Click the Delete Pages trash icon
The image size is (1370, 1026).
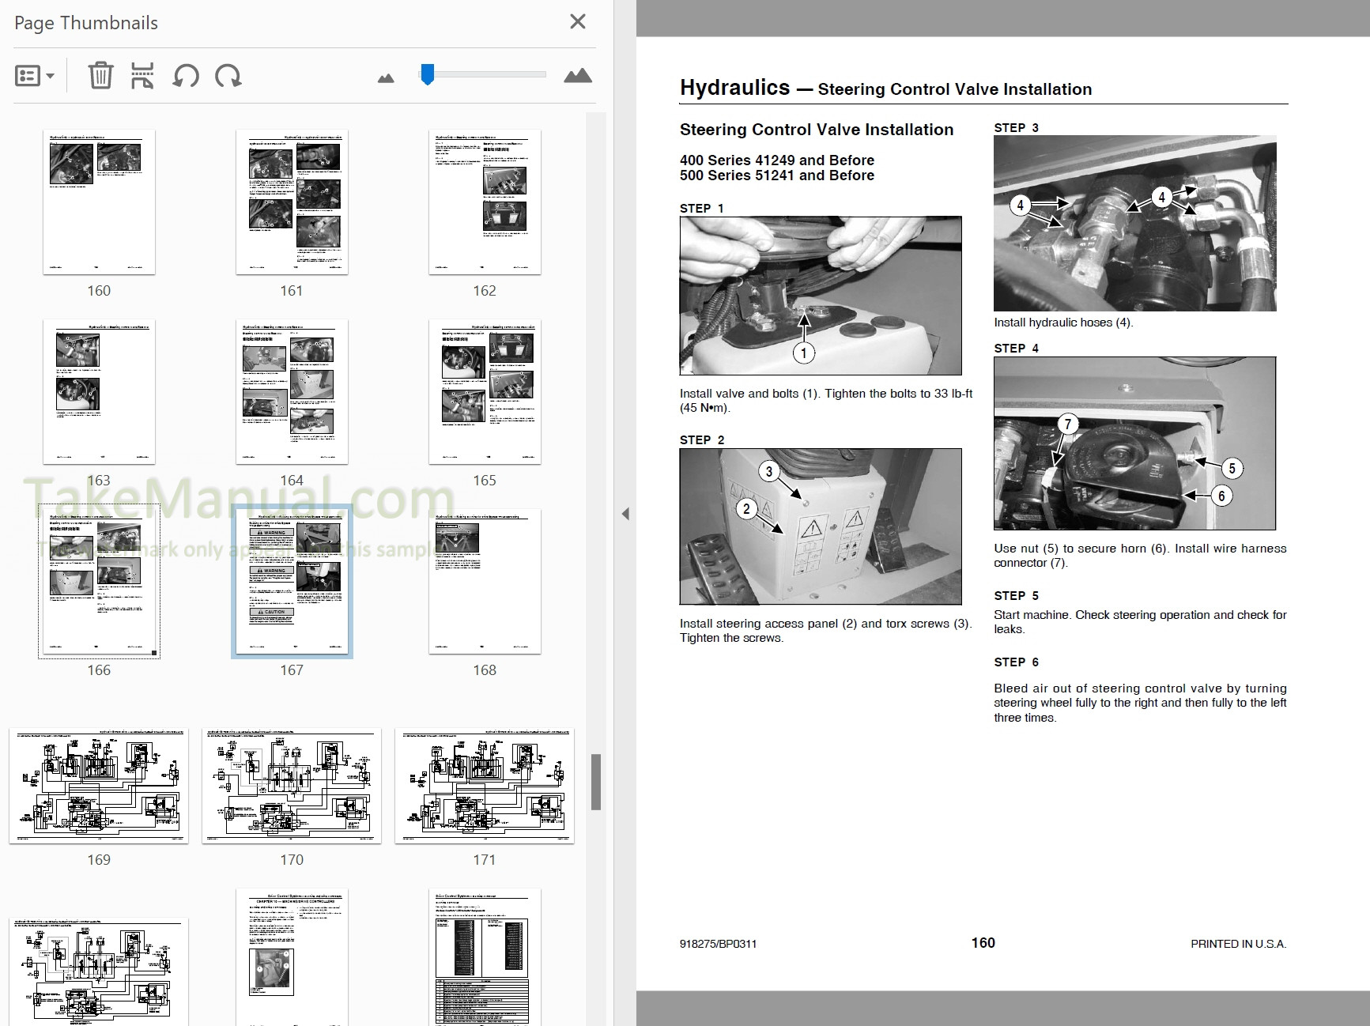pos(100,76)
